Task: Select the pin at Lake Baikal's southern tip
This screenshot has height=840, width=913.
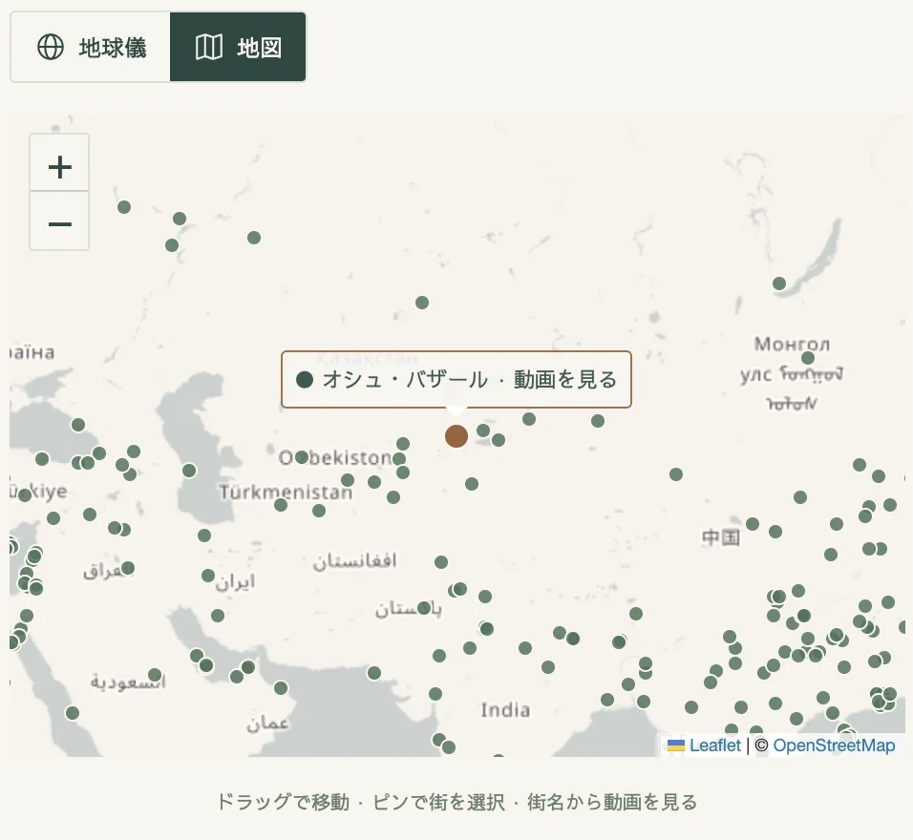Action: coord(779,283)
